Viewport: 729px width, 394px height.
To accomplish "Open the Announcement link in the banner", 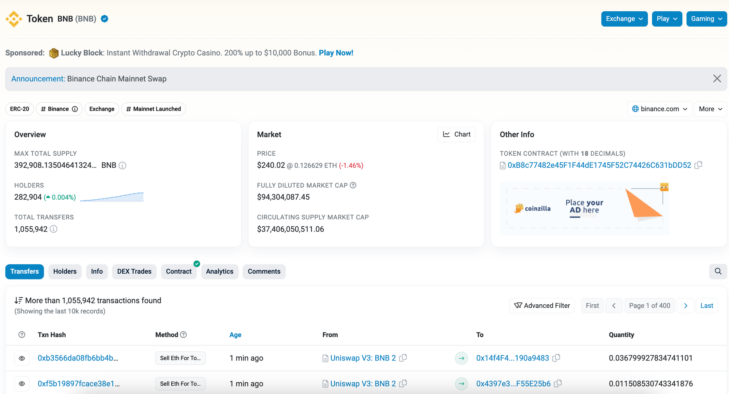I will tap(38, 79).
